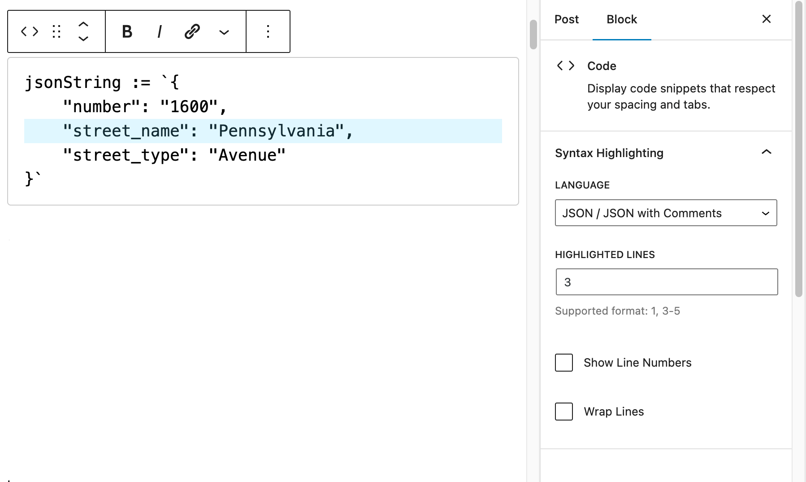Move block down with the down arrow
Image resolution: width=806 pixels, height=482 pixels.
(83, 39)
